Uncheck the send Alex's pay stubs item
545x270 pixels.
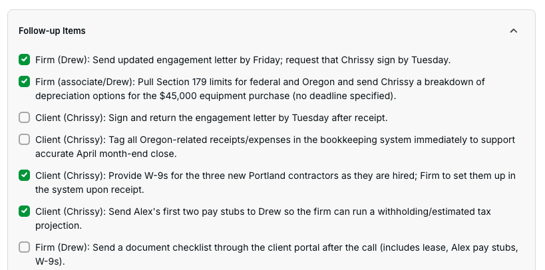tap(25, 211)
